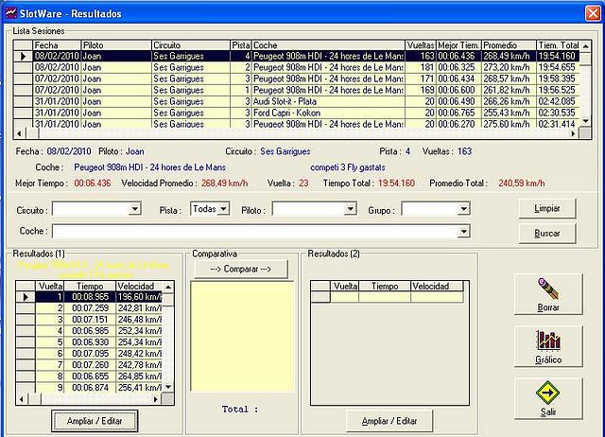The height and width of the screenshot is (437, 605).
Task: Select lap 5 time 00:06.930
Action: [90, 342]
